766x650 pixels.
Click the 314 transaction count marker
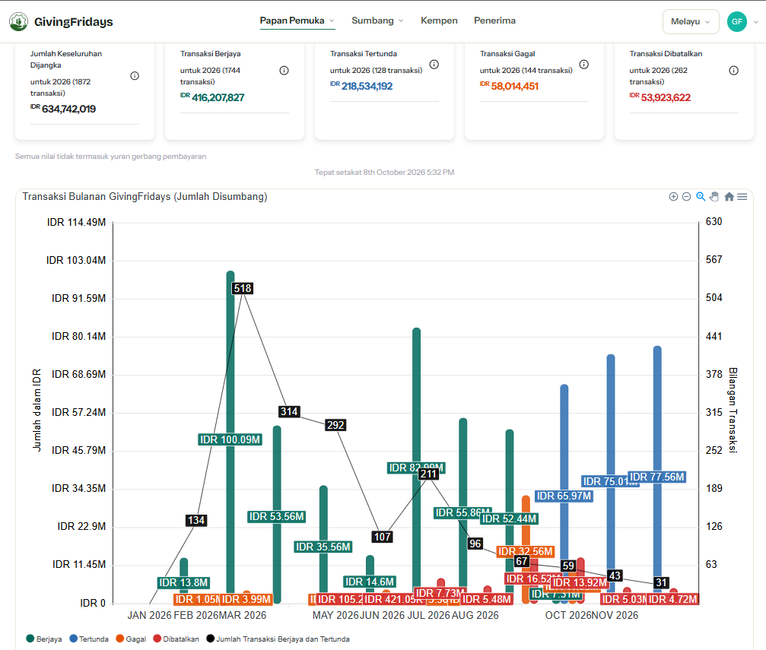[x=289, y=412]
